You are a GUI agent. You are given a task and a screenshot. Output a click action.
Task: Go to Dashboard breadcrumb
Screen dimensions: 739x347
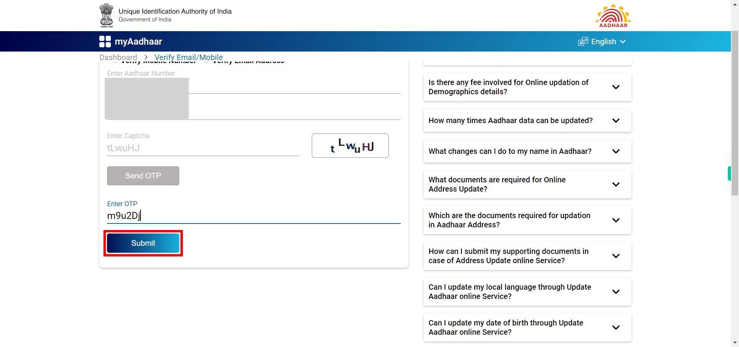[118, 57]
